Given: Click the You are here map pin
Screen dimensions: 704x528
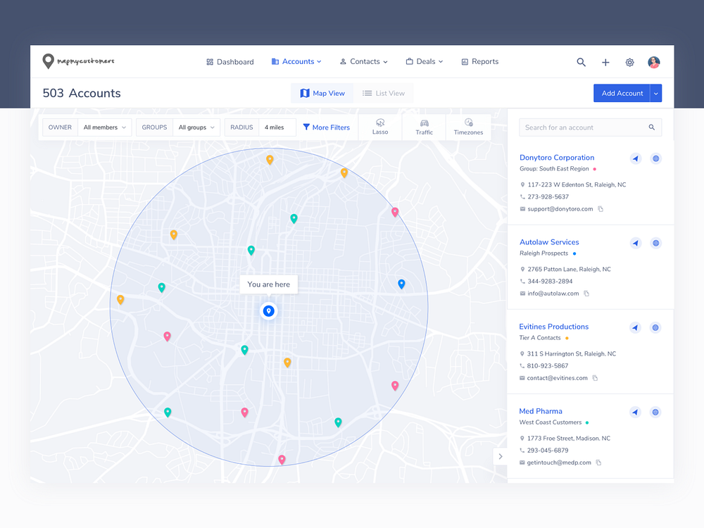Looking at the screenshot, I should click(269, 311).
